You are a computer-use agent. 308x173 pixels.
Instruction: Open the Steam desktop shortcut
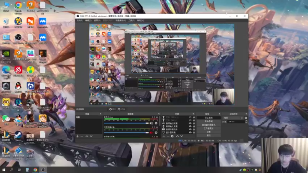18,136
